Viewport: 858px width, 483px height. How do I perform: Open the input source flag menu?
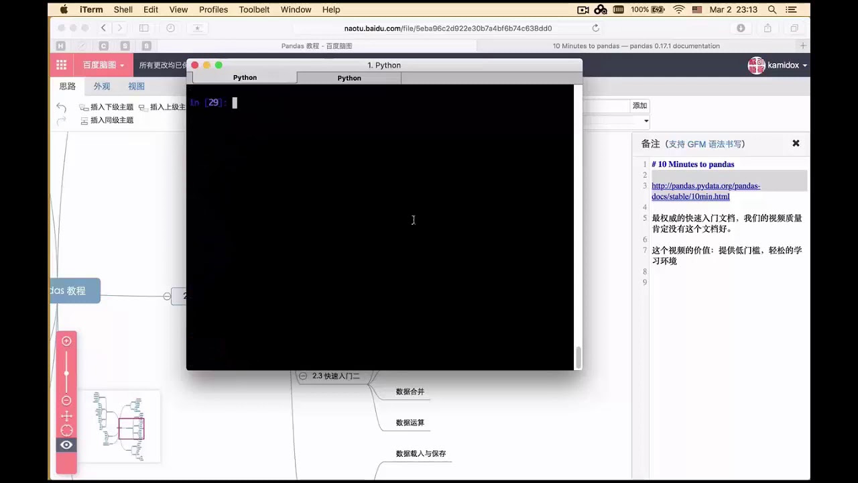(697, 9)
